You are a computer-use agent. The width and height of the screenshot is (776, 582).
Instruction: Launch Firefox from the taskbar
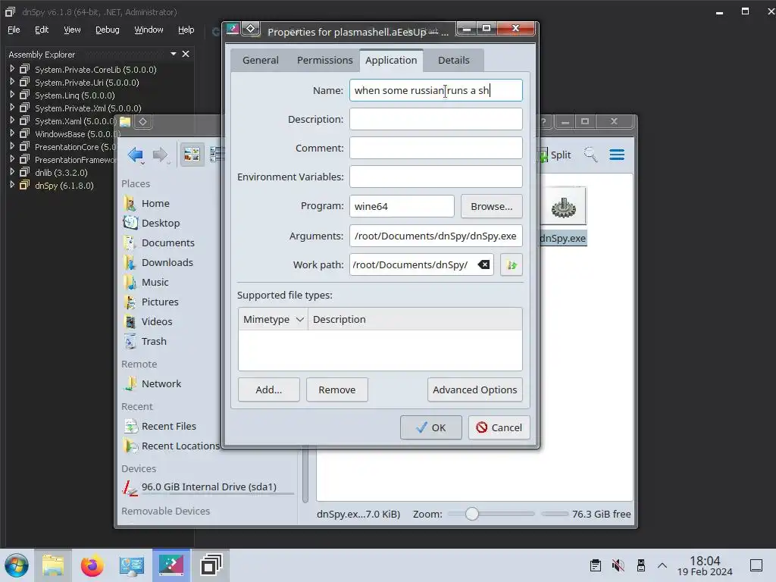92,565
